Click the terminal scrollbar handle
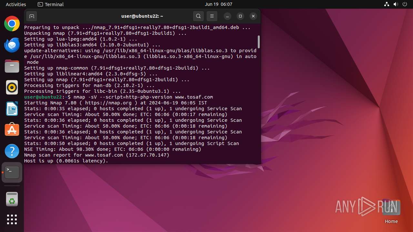 point(259,42)
